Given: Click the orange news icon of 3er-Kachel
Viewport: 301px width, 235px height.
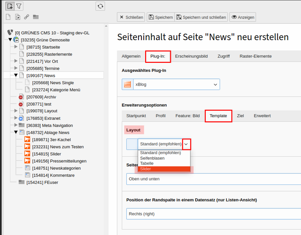Looking at the screenshot, I should (27, 139).
